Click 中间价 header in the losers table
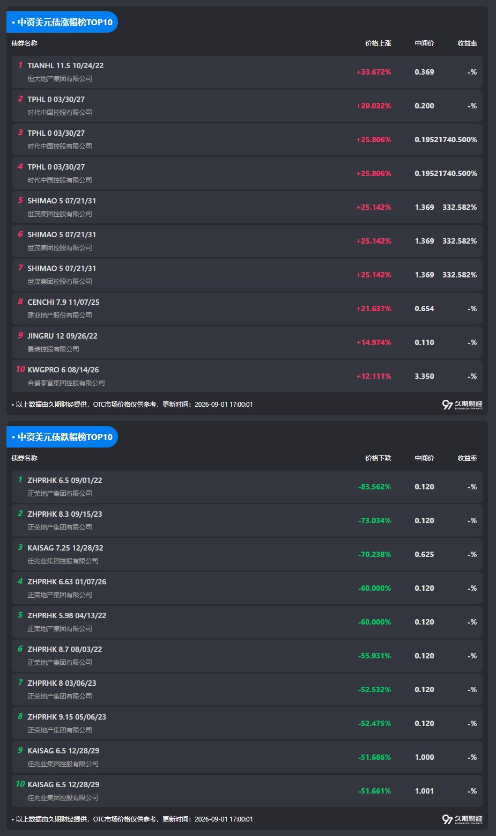Image resolution: width=496 pixels, height=836 pixels. pyautogui.click(x=424, y=458)
